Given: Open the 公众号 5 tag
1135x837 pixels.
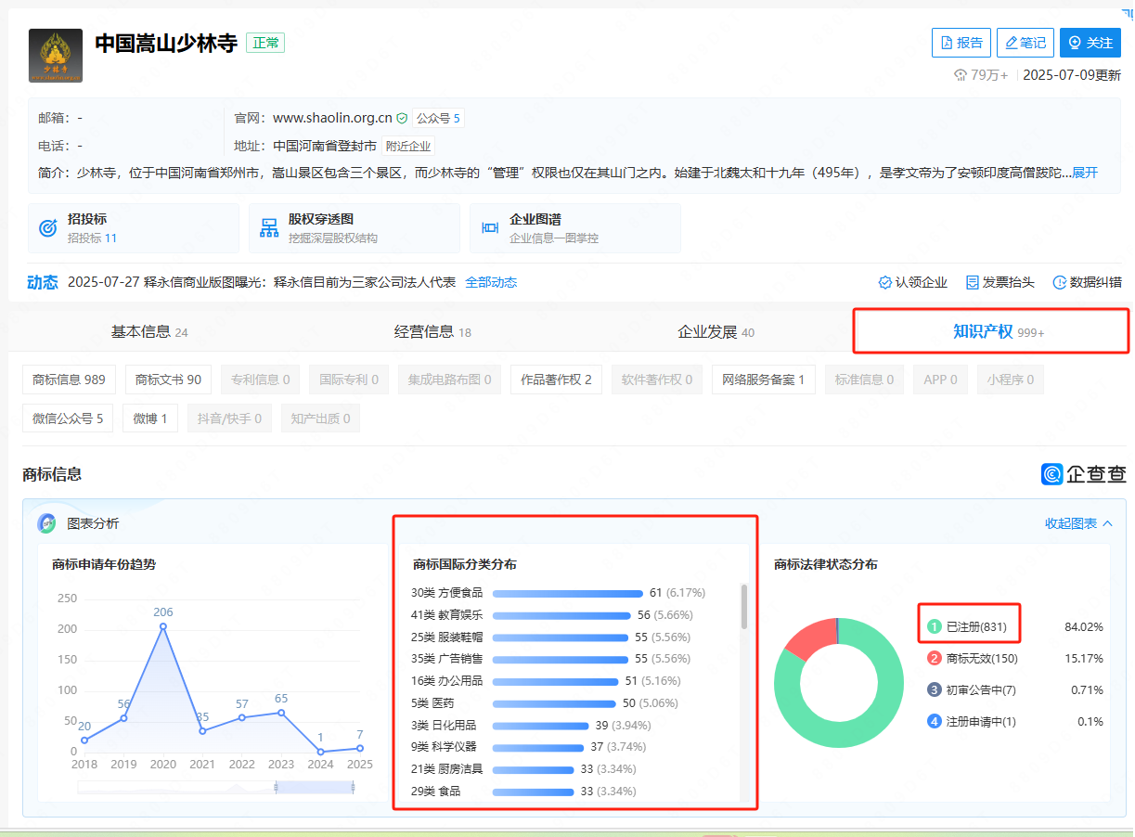Looking at the screenshot, I should (x=438, y=118).
